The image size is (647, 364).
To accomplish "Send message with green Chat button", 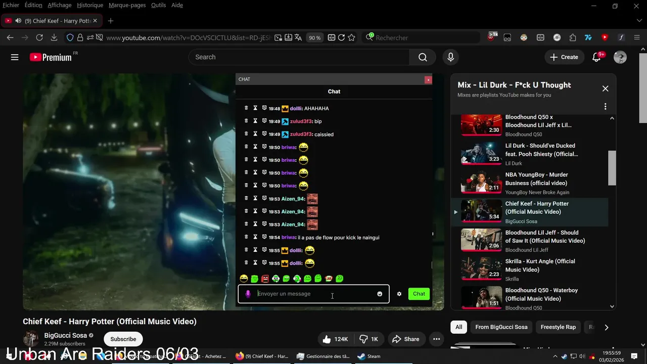I will tap(419, 294).
